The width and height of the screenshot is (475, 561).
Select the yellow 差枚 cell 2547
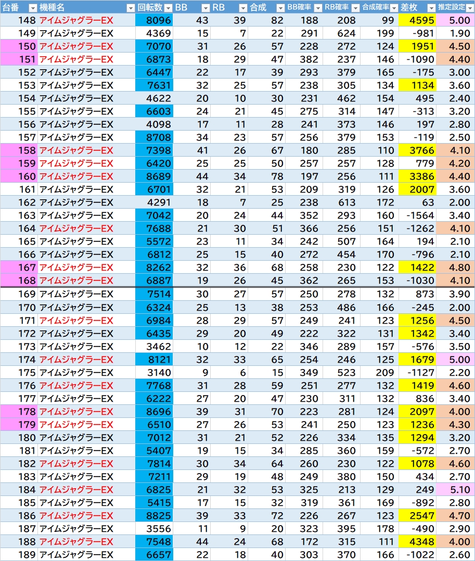click(417, 516)
